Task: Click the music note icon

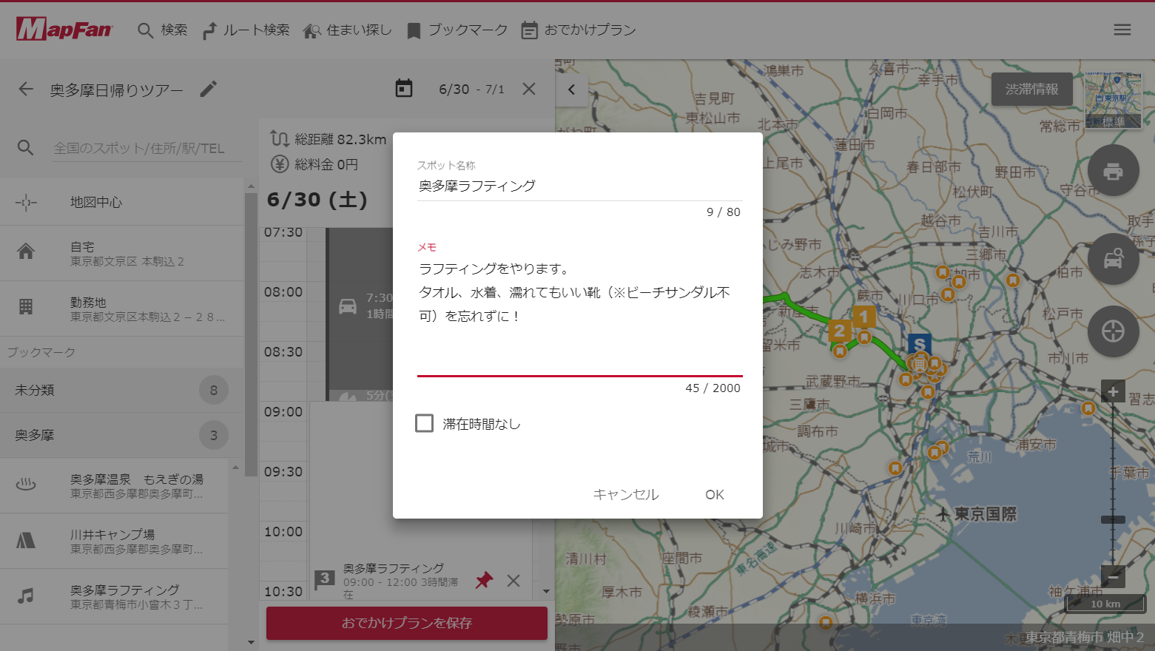Action: click(26, 596)
